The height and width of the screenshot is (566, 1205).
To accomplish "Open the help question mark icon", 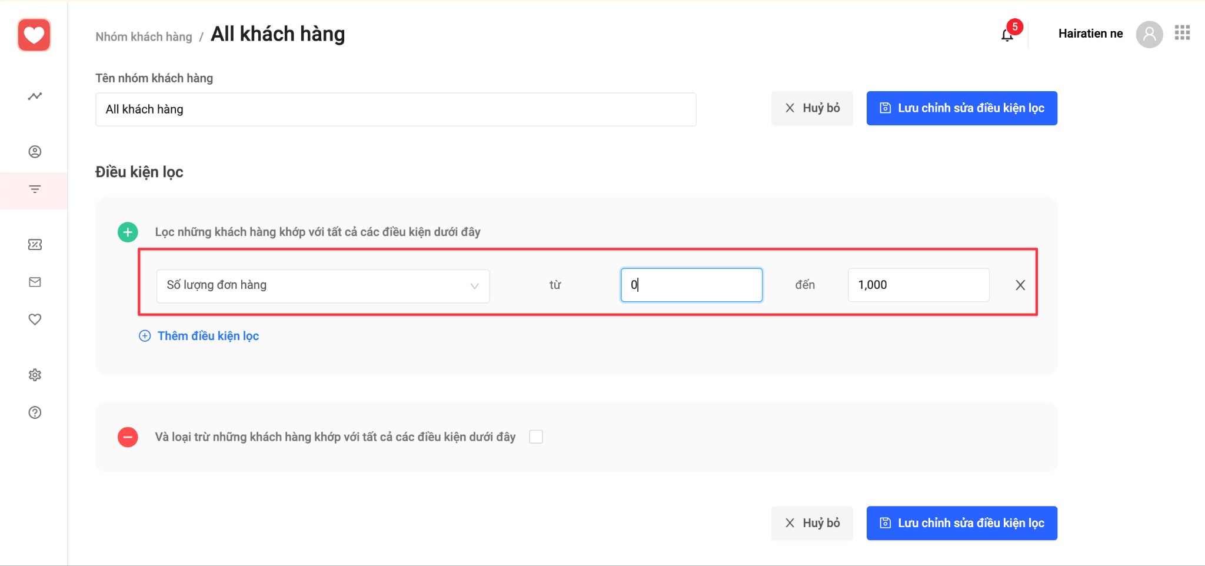I will [35, 412].
